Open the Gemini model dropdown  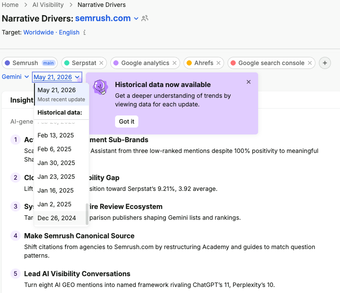coord(16,77)
